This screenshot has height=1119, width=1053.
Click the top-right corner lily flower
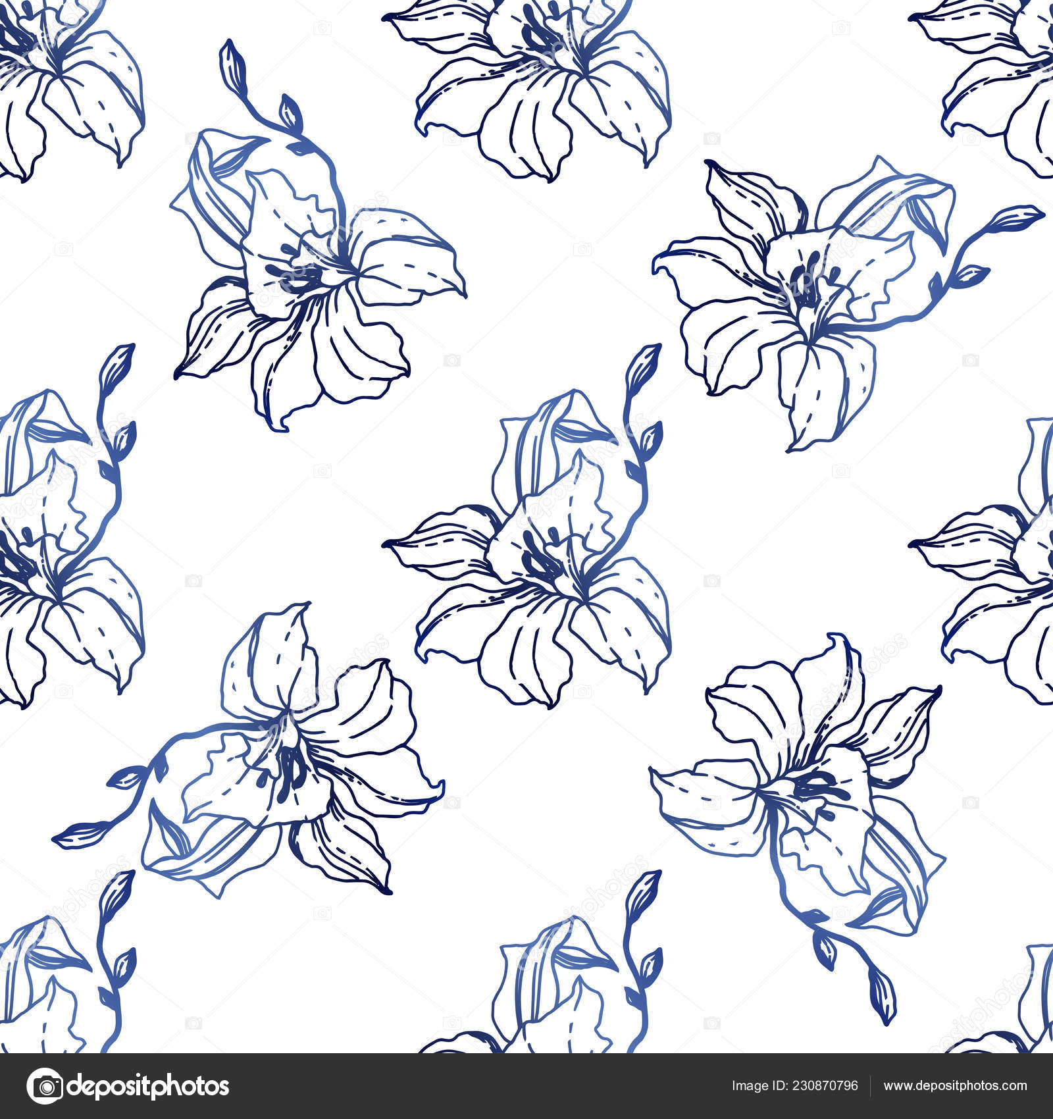[x=987, y=72]
